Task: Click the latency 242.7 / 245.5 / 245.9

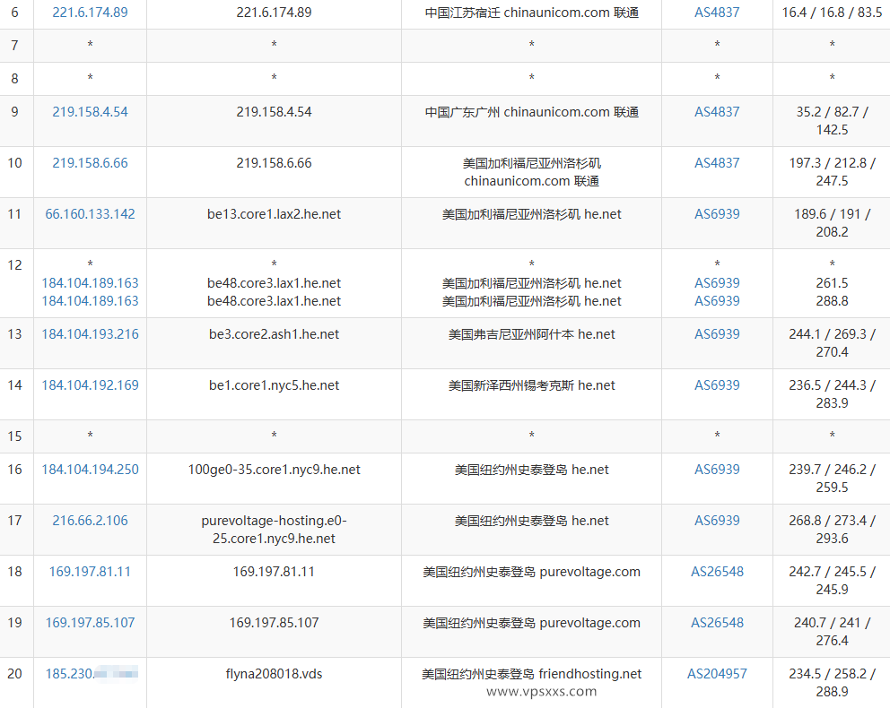Action: click(x=832, y=581)
